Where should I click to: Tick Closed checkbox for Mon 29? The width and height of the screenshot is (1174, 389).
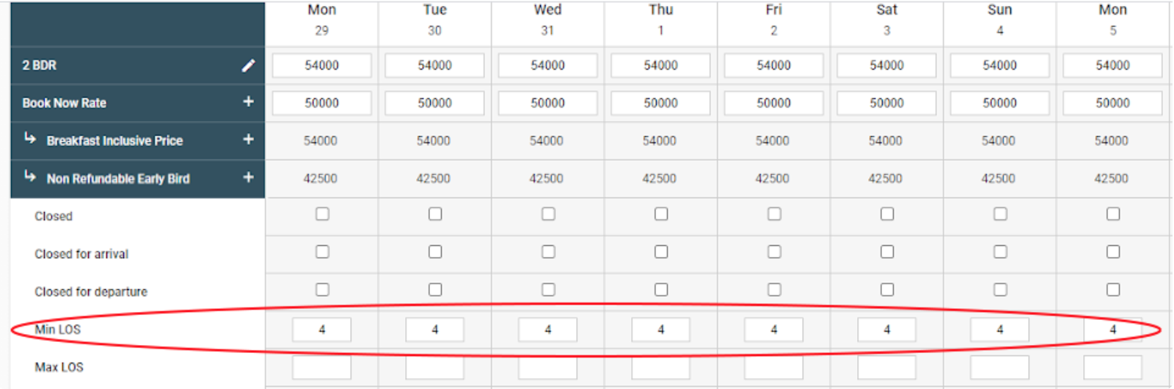coord(322,214)
